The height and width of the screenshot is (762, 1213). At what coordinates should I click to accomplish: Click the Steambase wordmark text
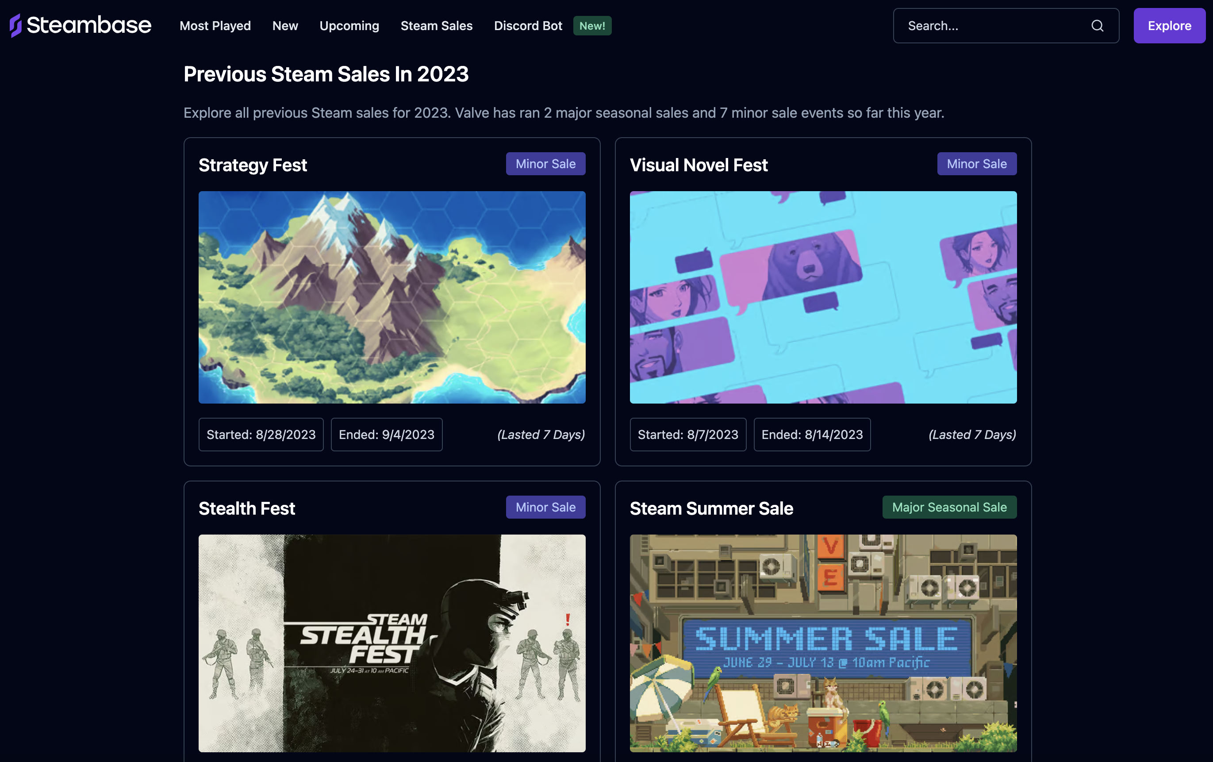pos(88,25)
